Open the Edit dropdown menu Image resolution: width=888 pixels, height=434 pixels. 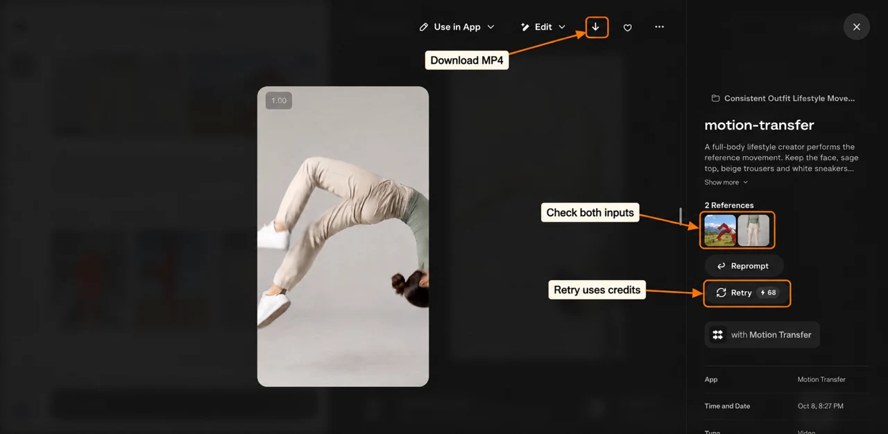pos(543,27)
